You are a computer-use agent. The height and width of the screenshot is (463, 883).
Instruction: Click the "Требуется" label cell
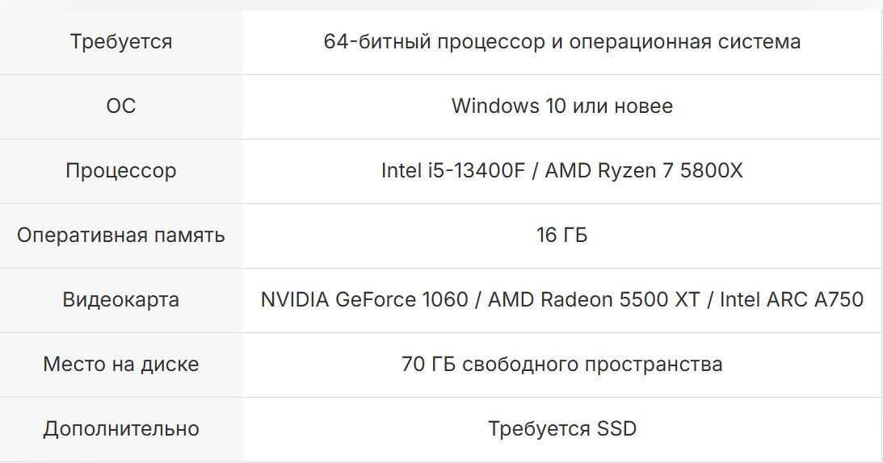[x=121, y=42]
